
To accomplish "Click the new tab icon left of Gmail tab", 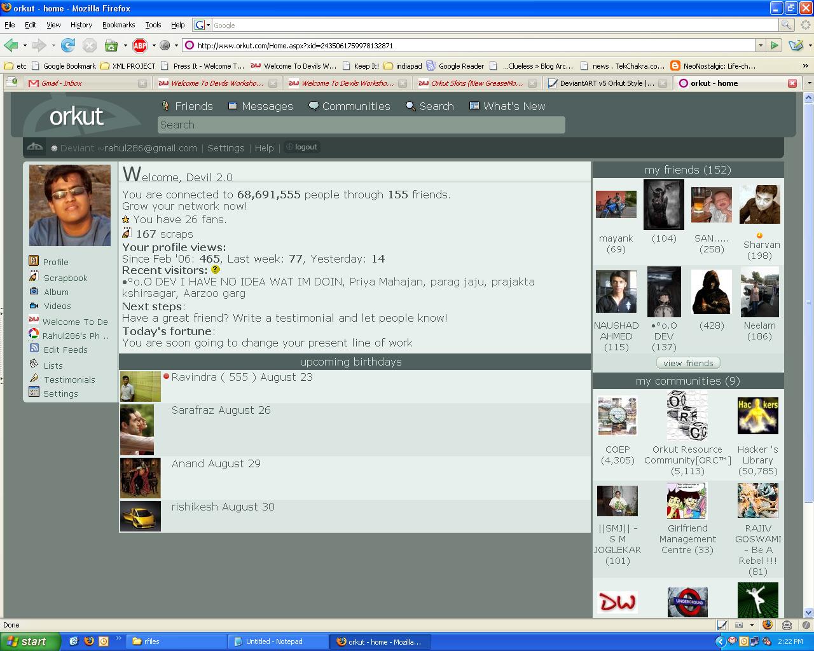I will point(11,82).
